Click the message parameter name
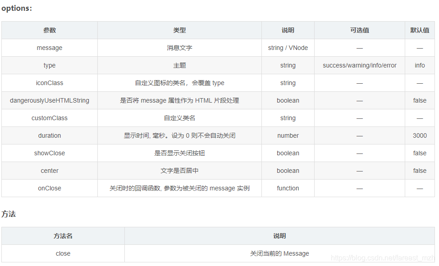Image resolution: width=439 pixels, height=266 pixels. click(49, 48)
